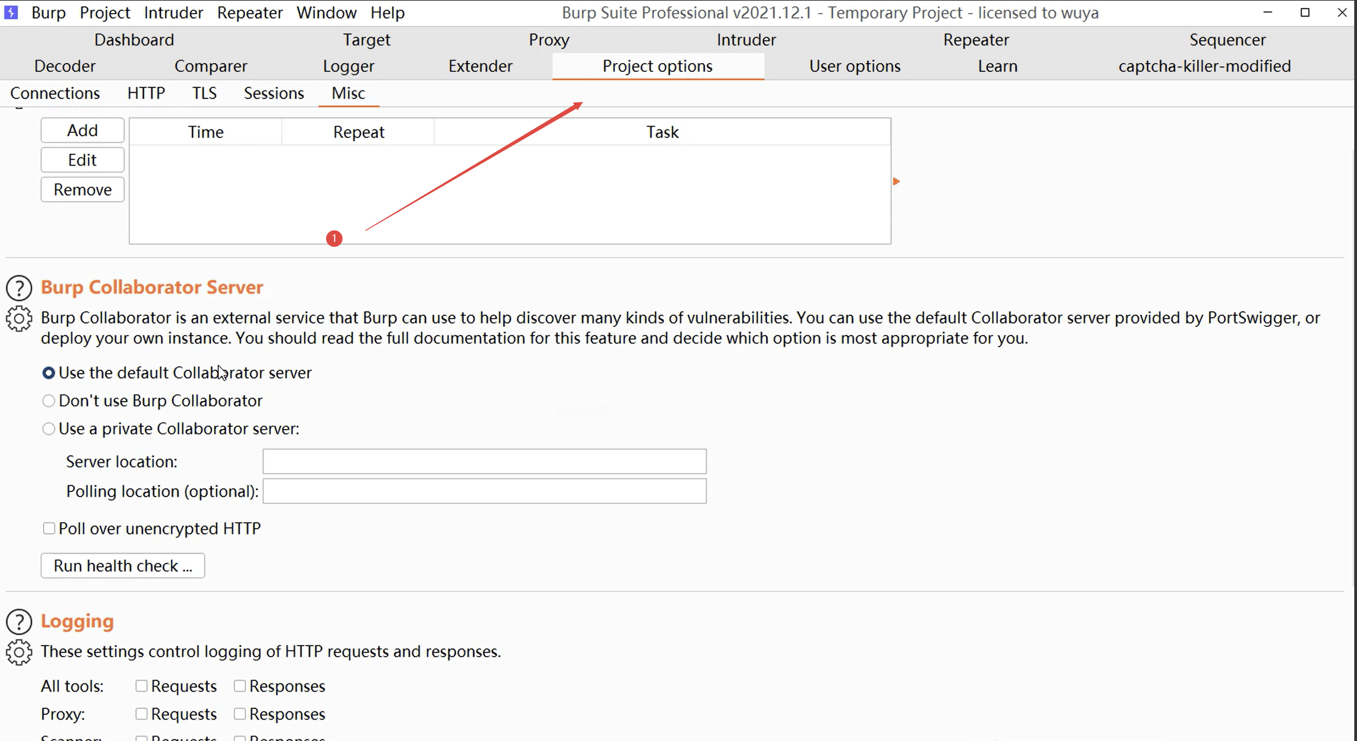Enable 'Poll over unencrypted HTTP' checkbox
Screen dimensions: 1357x741
[49, 528]
